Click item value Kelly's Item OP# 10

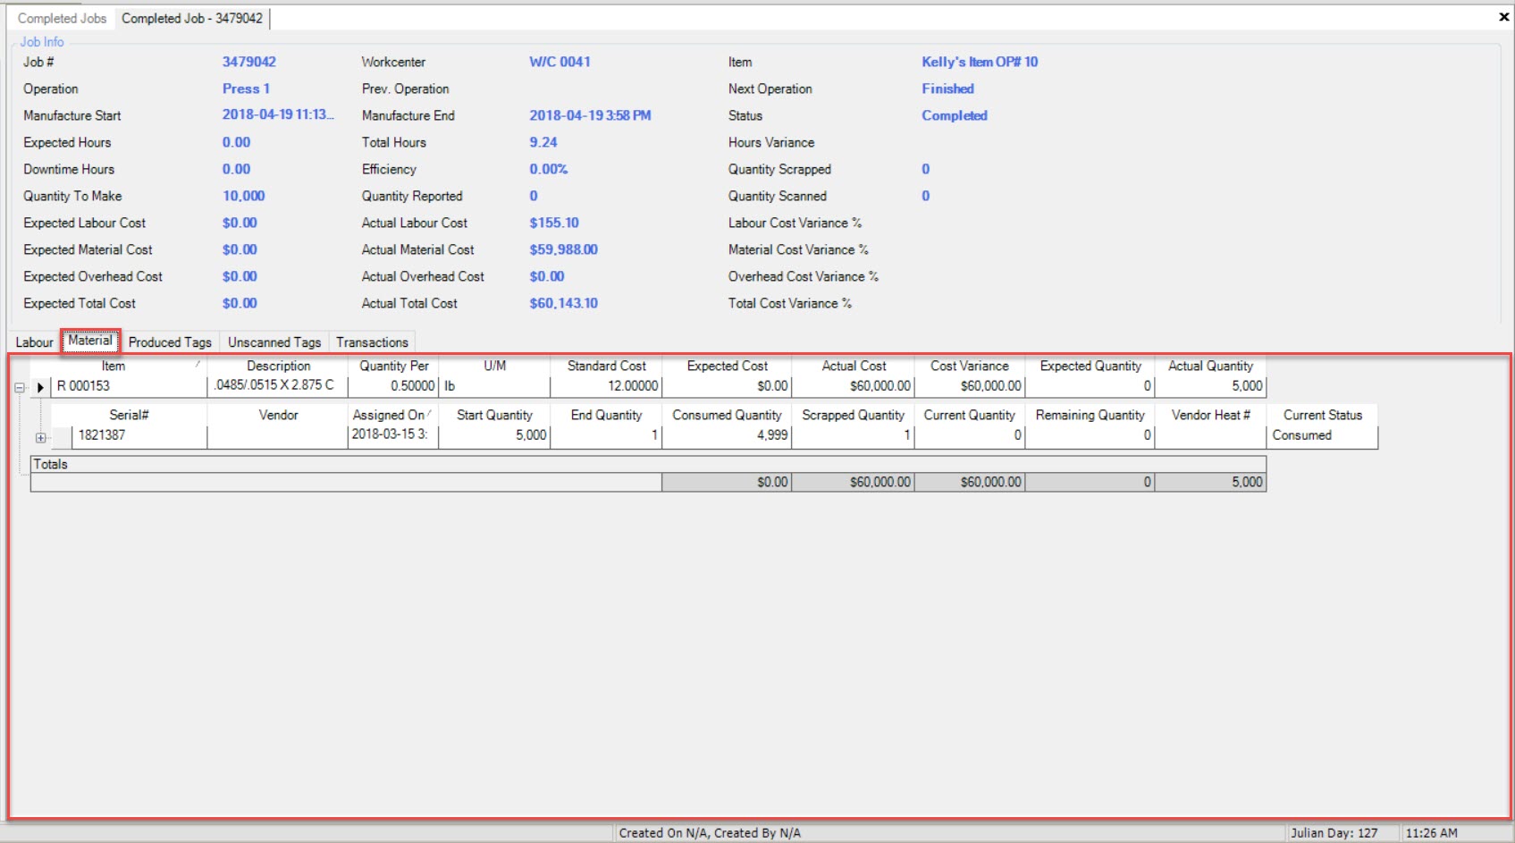coord(980,62)
